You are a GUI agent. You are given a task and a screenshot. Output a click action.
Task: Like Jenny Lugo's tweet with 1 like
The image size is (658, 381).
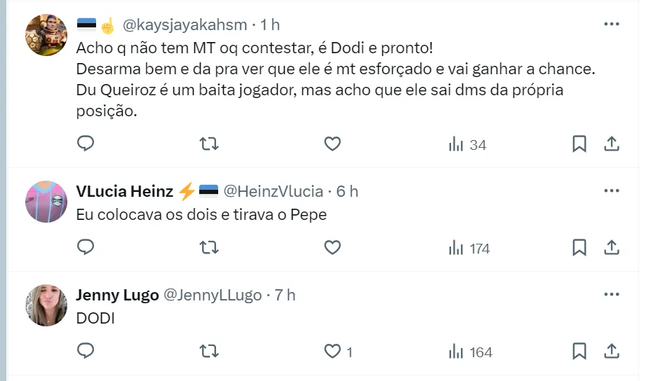(333, 351)
